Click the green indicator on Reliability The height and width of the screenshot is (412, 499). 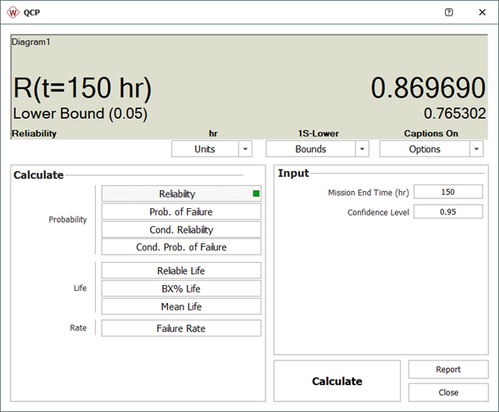[256, 194]
